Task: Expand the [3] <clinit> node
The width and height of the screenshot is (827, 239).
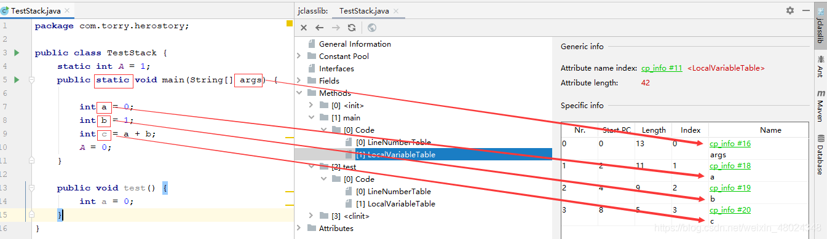Action: point(311,216)
